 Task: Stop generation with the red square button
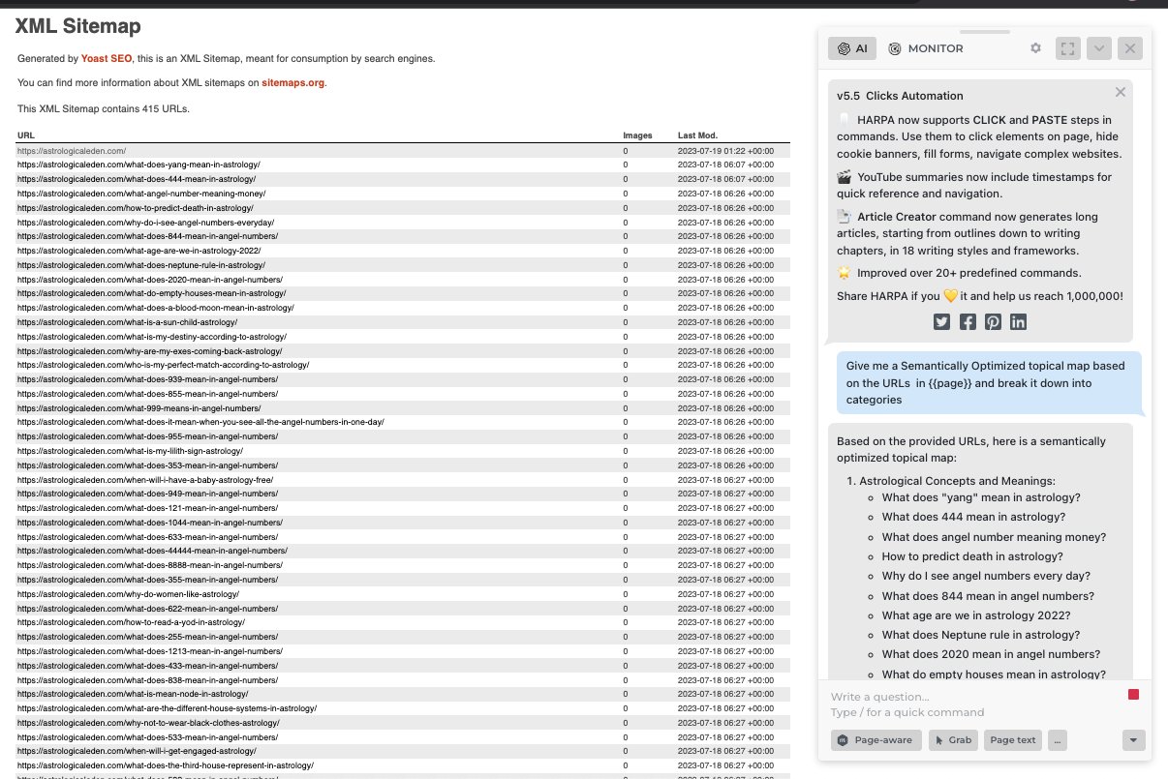[1133, 694]
